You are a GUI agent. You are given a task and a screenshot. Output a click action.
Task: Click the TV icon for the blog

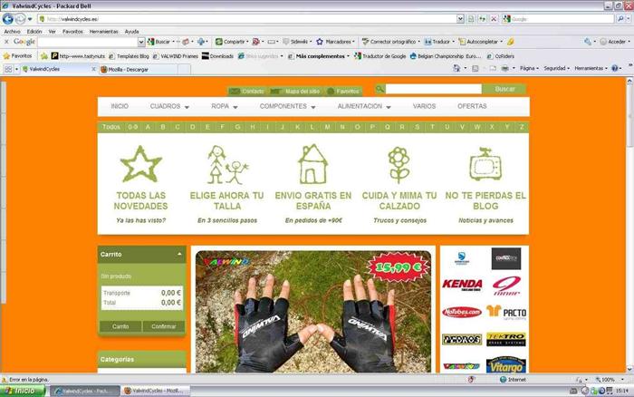(485, 163)
